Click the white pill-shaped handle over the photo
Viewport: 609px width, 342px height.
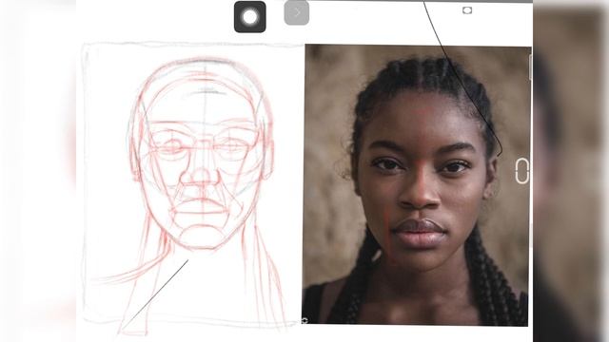pyautogui.click(x=521, y=171)
